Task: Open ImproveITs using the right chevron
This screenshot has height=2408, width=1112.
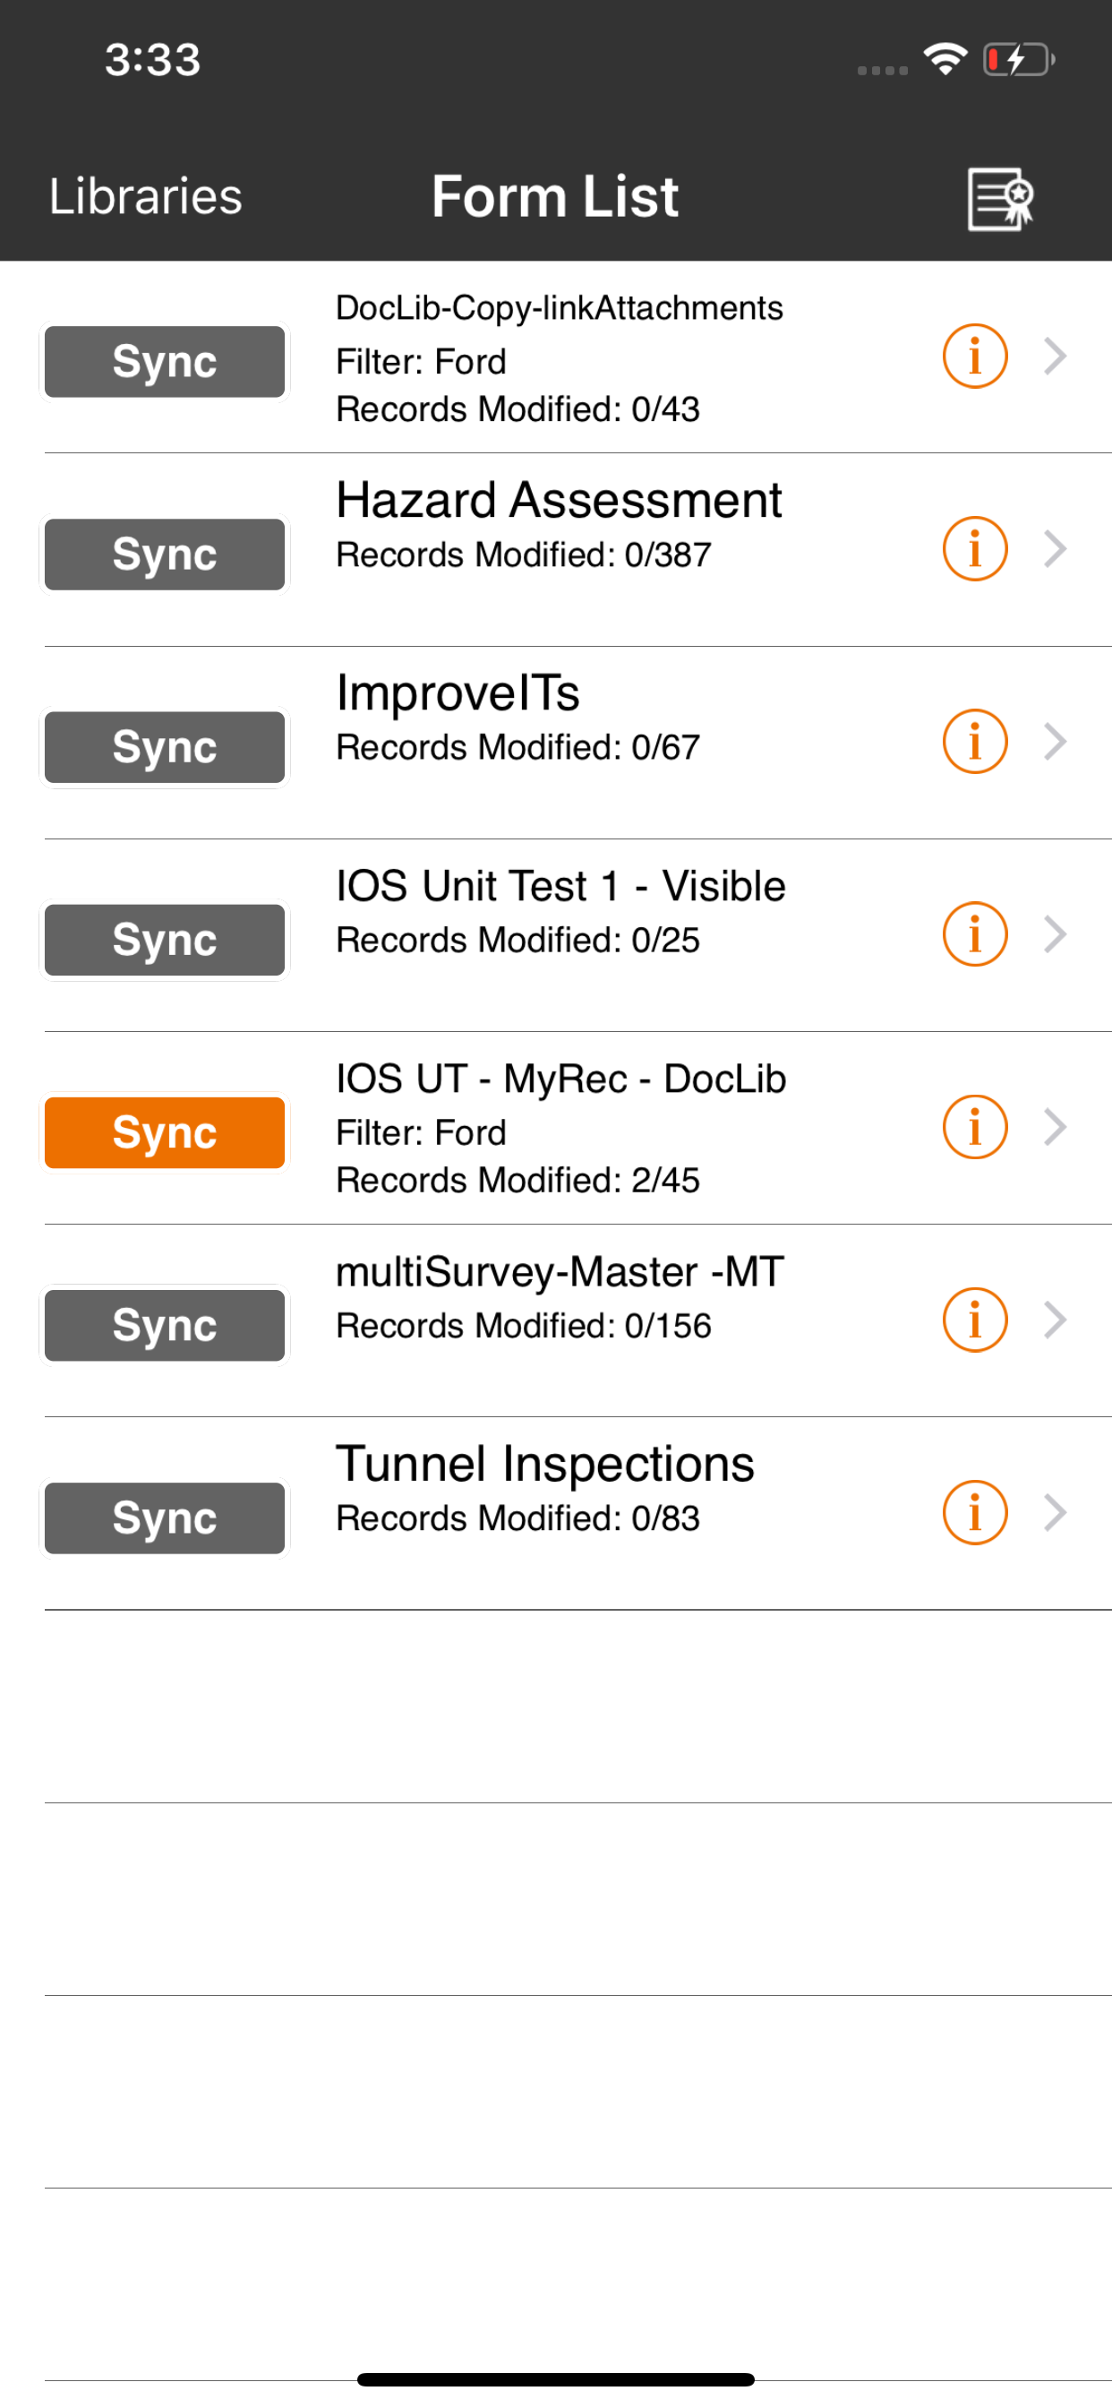Action: pyautogui.click(x=1055, y=741)
